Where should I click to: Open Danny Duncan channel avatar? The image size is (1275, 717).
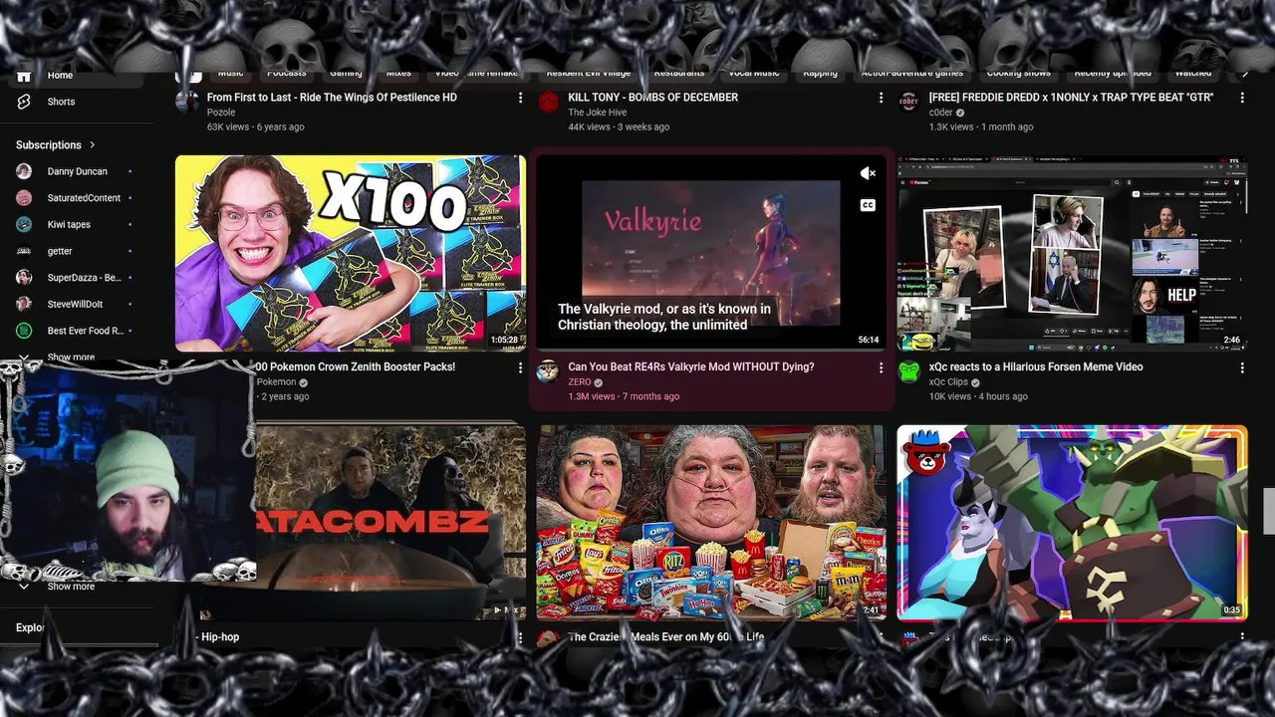pos(24,171)
